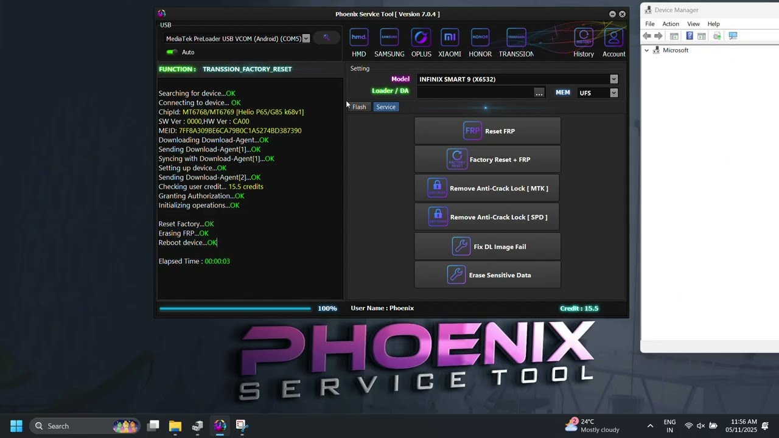This screenshot has width=779, height=438.
Task: Select the SAMSUNG brand icon
Action: 389,43
